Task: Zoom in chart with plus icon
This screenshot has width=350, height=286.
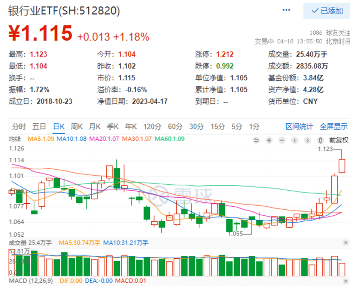Action: tap(269, 140)
